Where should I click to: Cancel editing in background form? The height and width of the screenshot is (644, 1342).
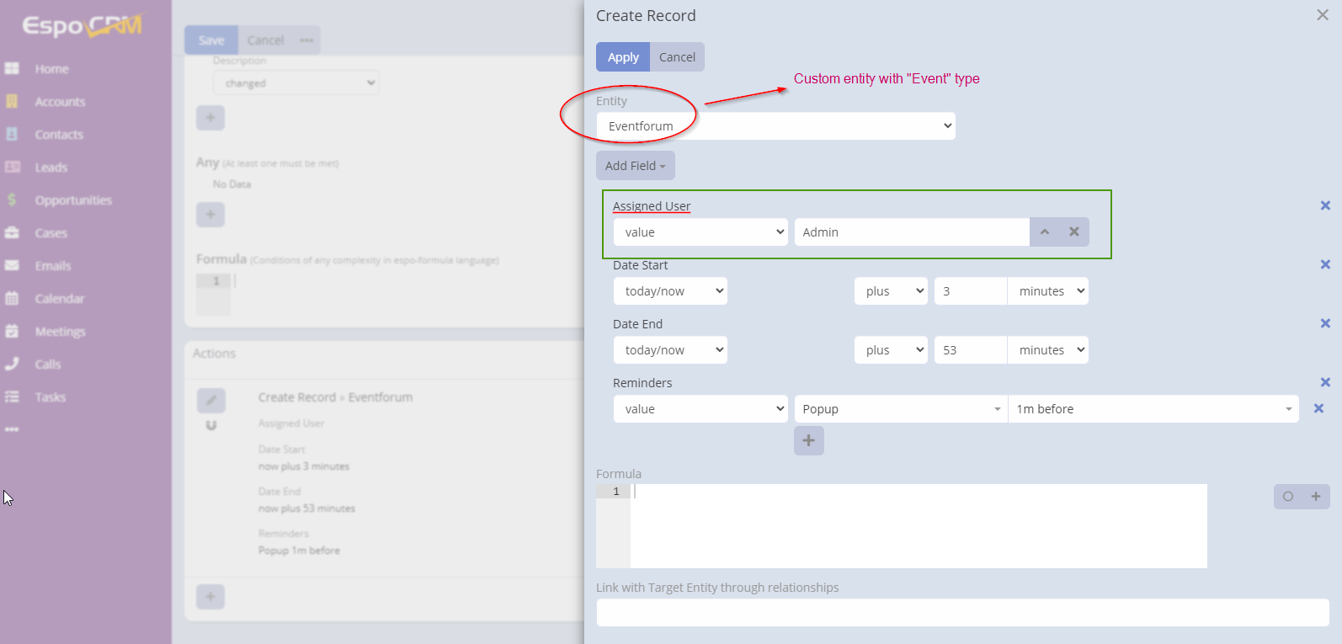click(x=265, y=40)
